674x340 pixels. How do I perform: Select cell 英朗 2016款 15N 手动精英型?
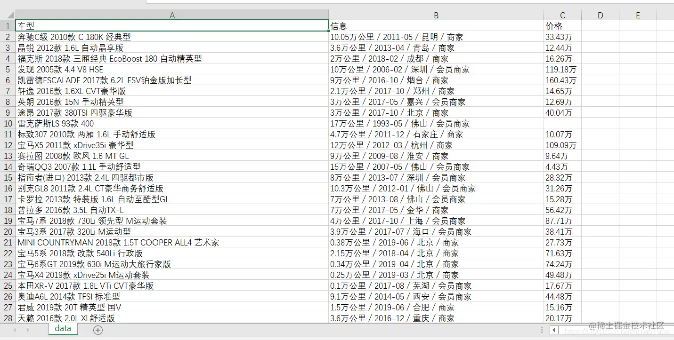pos(172,102)
